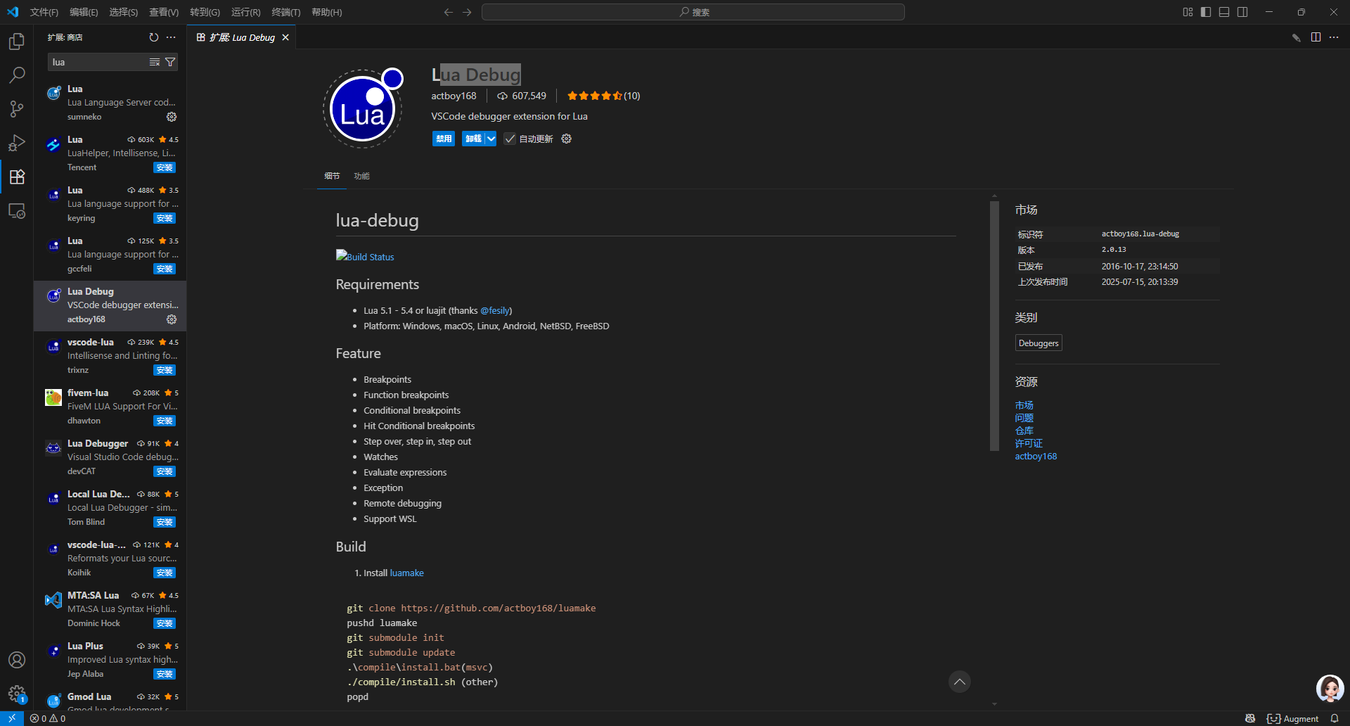This screenshot has width=1350, height=726.
Task: Open the Manage gear in activity bar
Action: coord(17,694)
